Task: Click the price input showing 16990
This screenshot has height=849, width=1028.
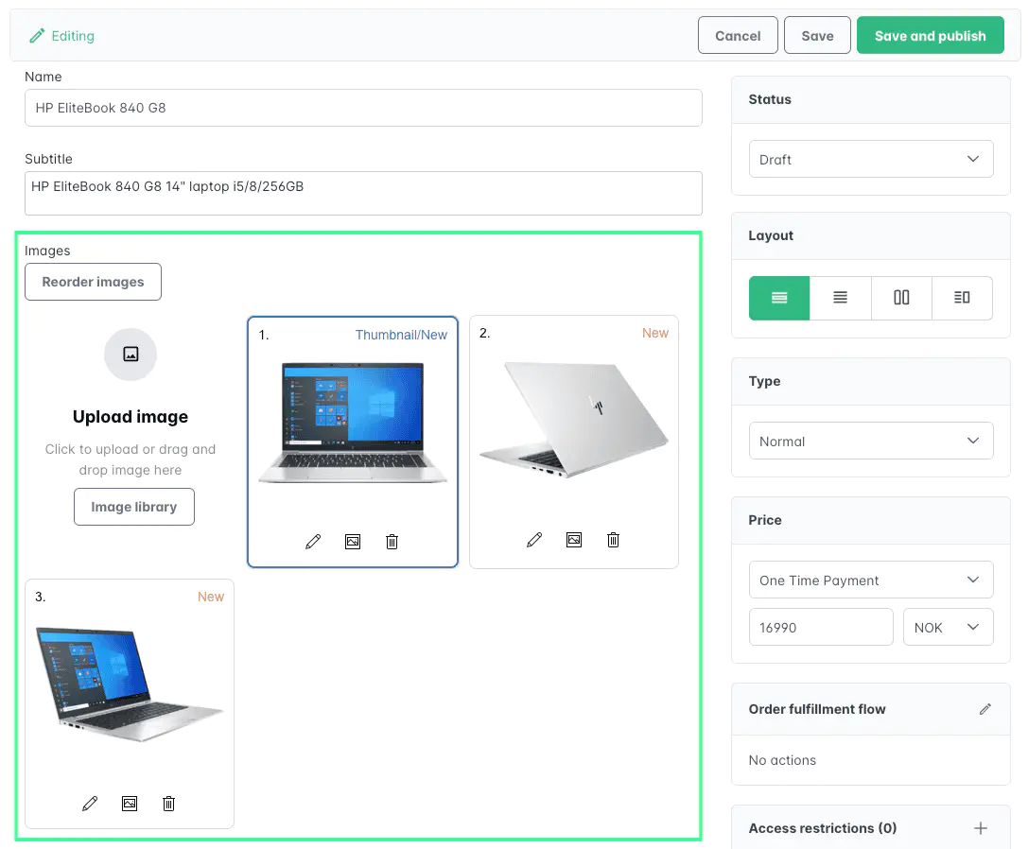Action: (x=821, y=627)
